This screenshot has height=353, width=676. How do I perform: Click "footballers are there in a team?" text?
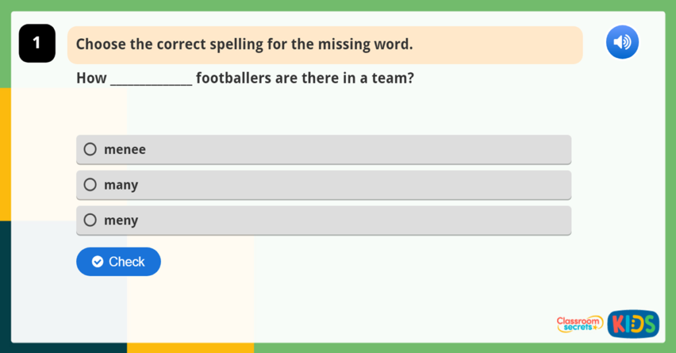[x=305, y=79]
